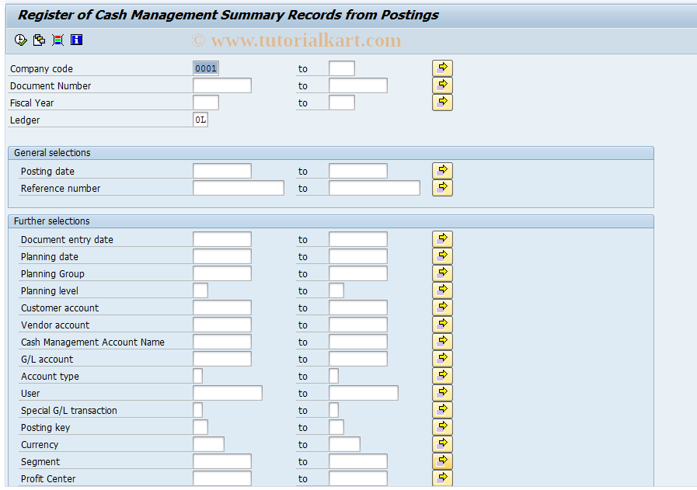Open multiple selection for Reference number
The image size is (697, 490).
tap(442, 188)
